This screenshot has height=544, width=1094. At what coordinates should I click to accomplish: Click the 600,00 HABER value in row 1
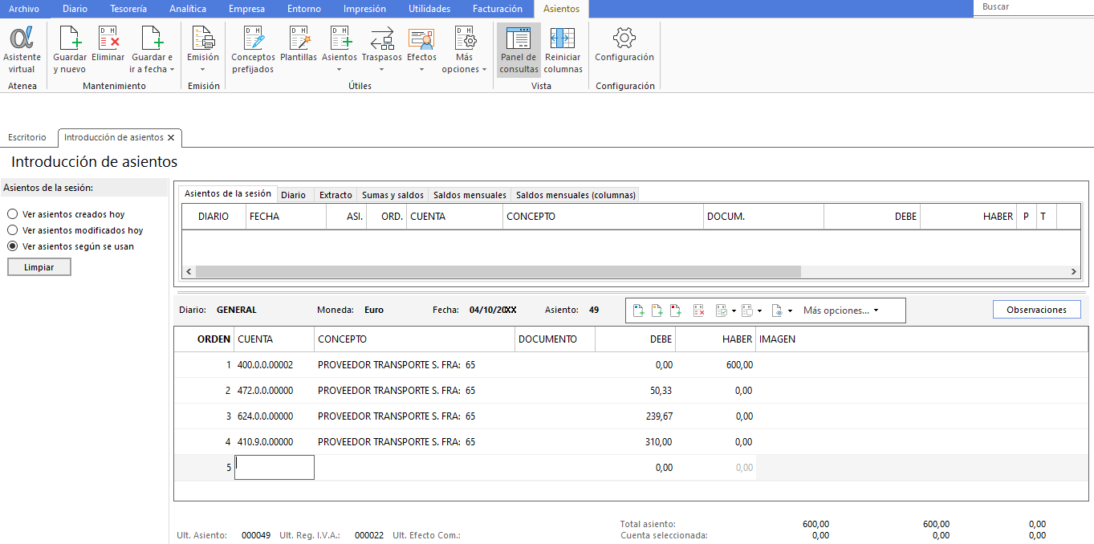click(x=738, y=365)
